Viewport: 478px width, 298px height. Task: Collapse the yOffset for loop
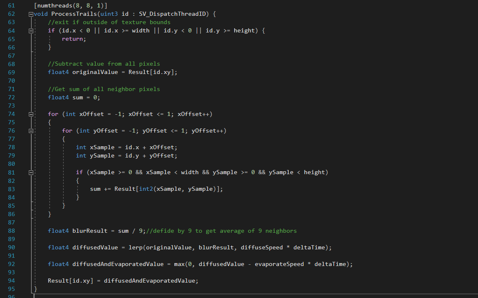pos(31,131)
